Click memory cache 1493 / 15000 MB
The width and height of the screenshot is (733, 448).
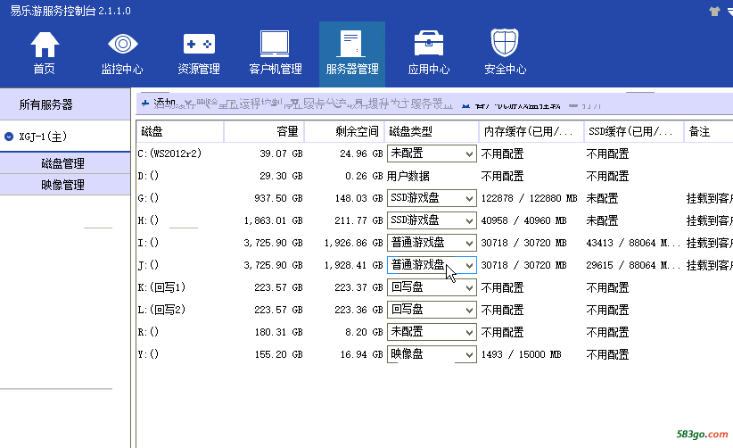521,354
